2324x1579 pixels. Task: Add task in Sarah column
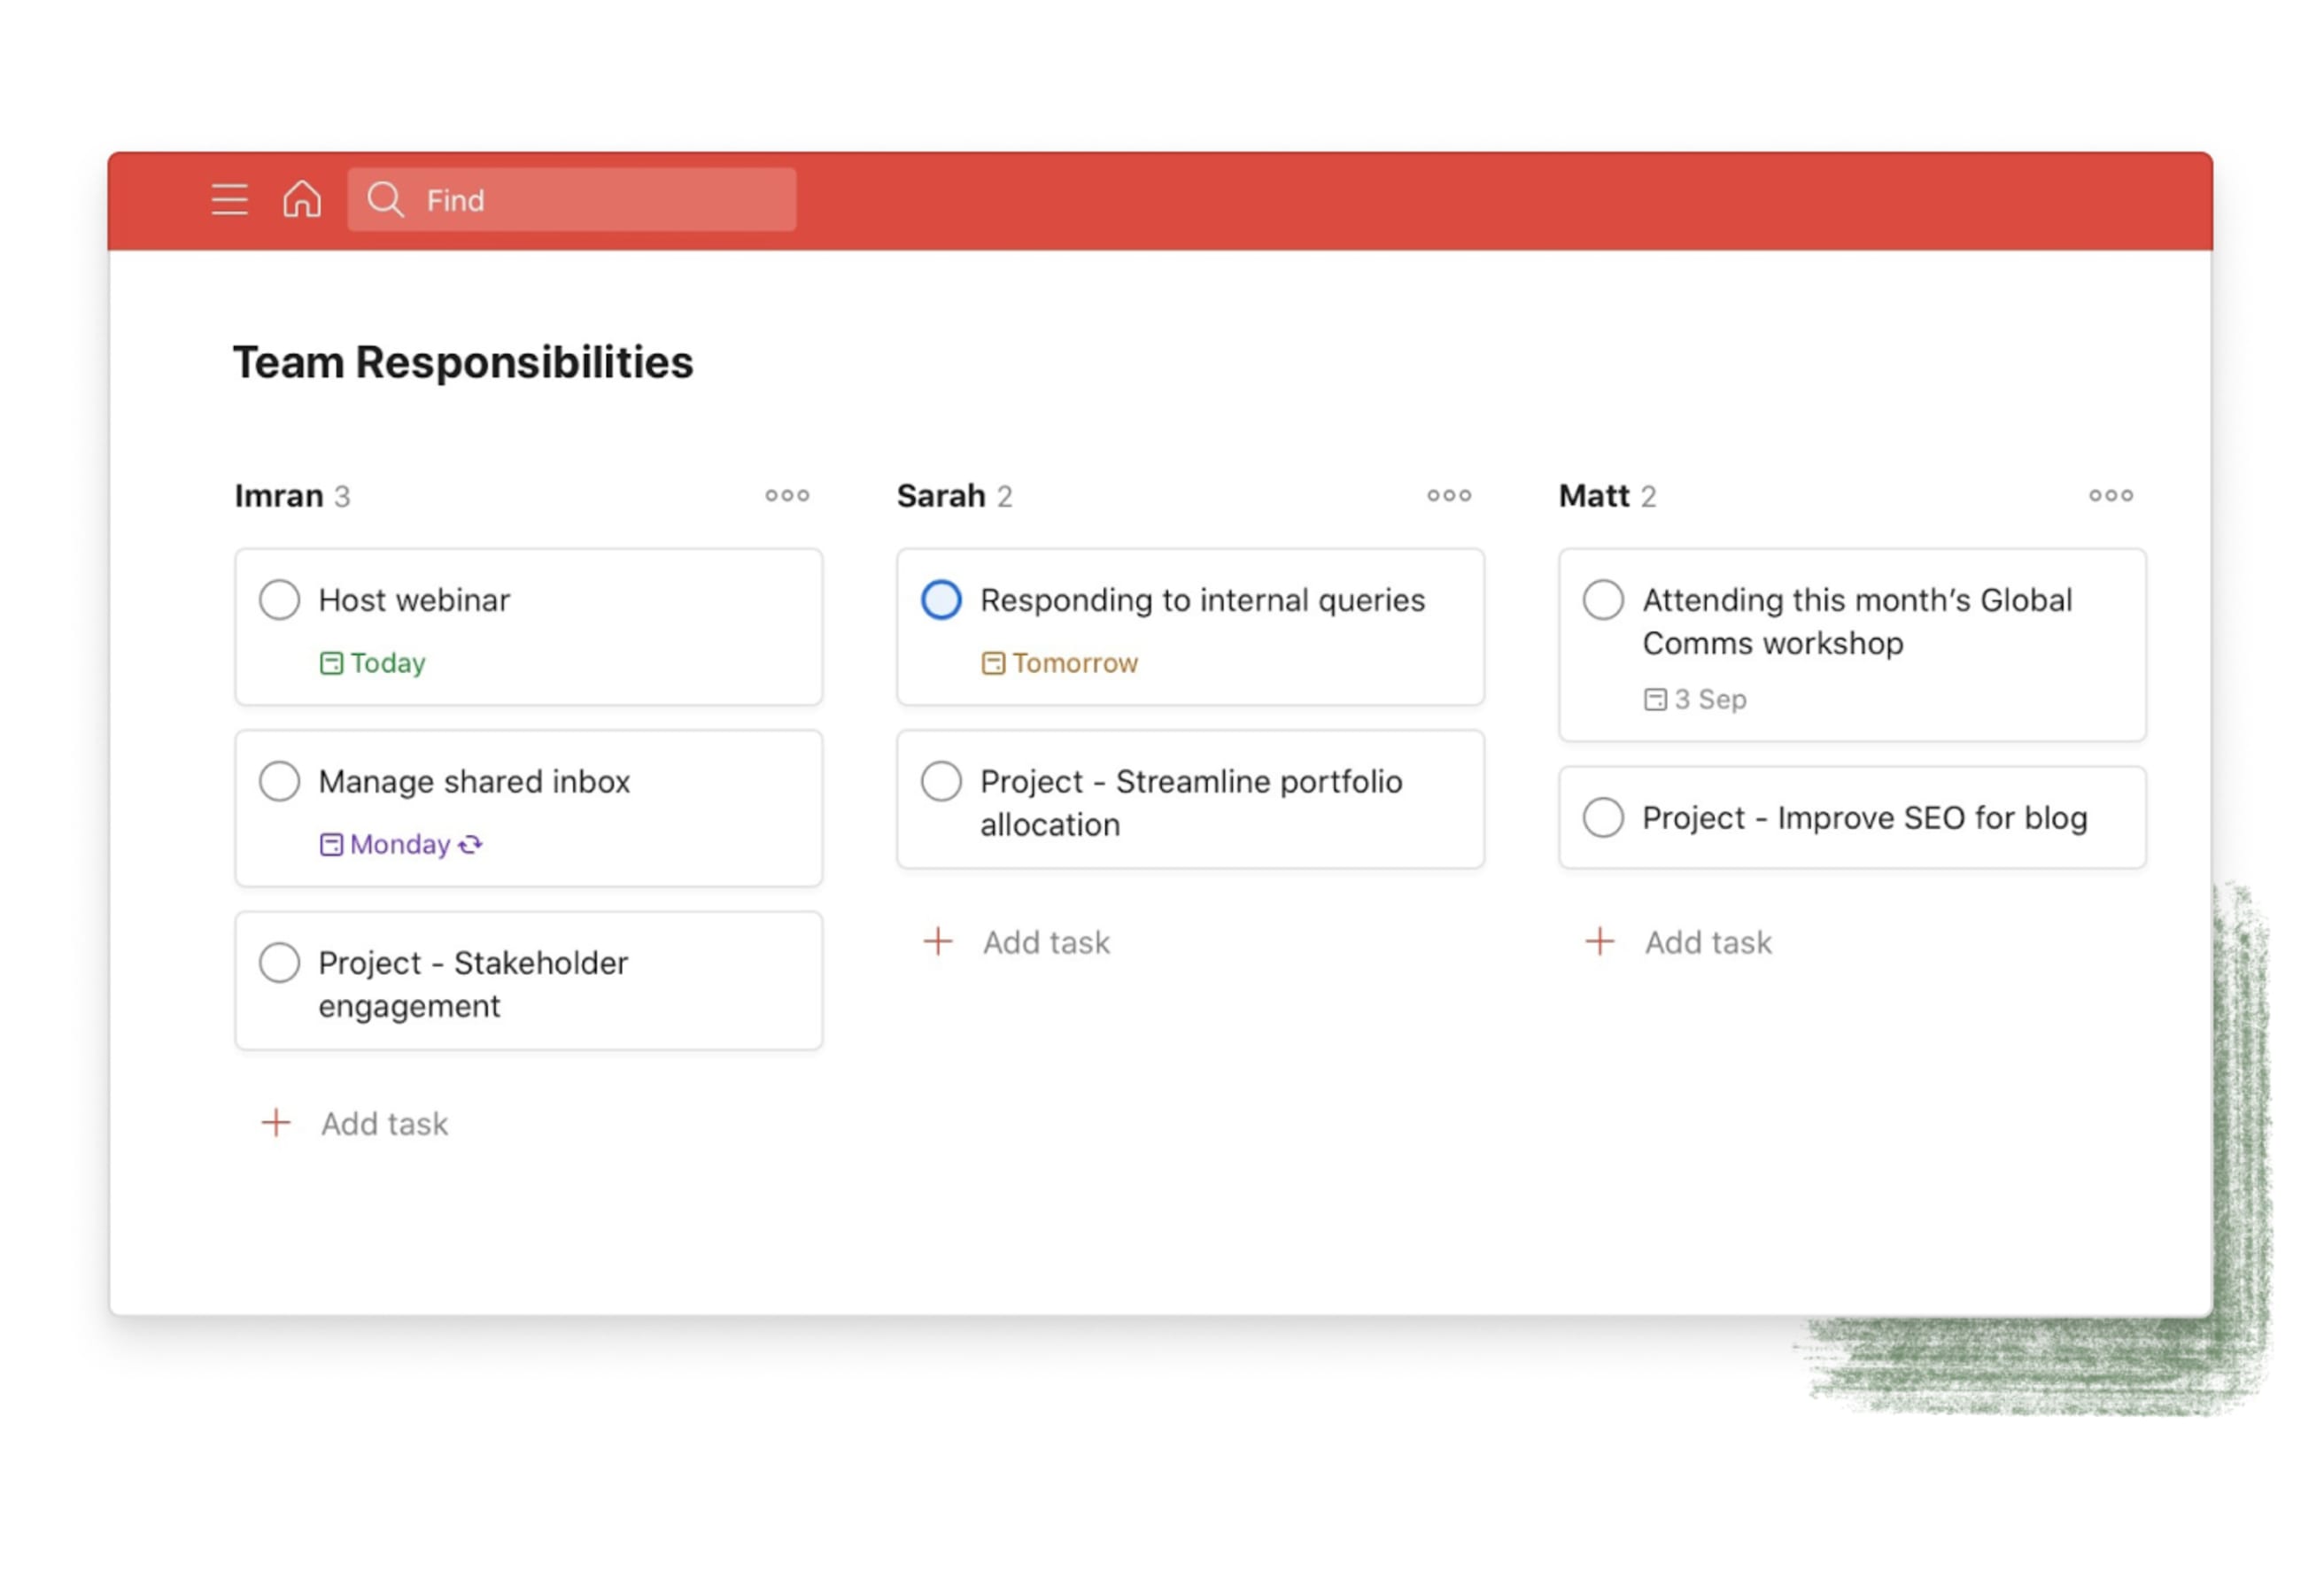tap(1046, 943)
